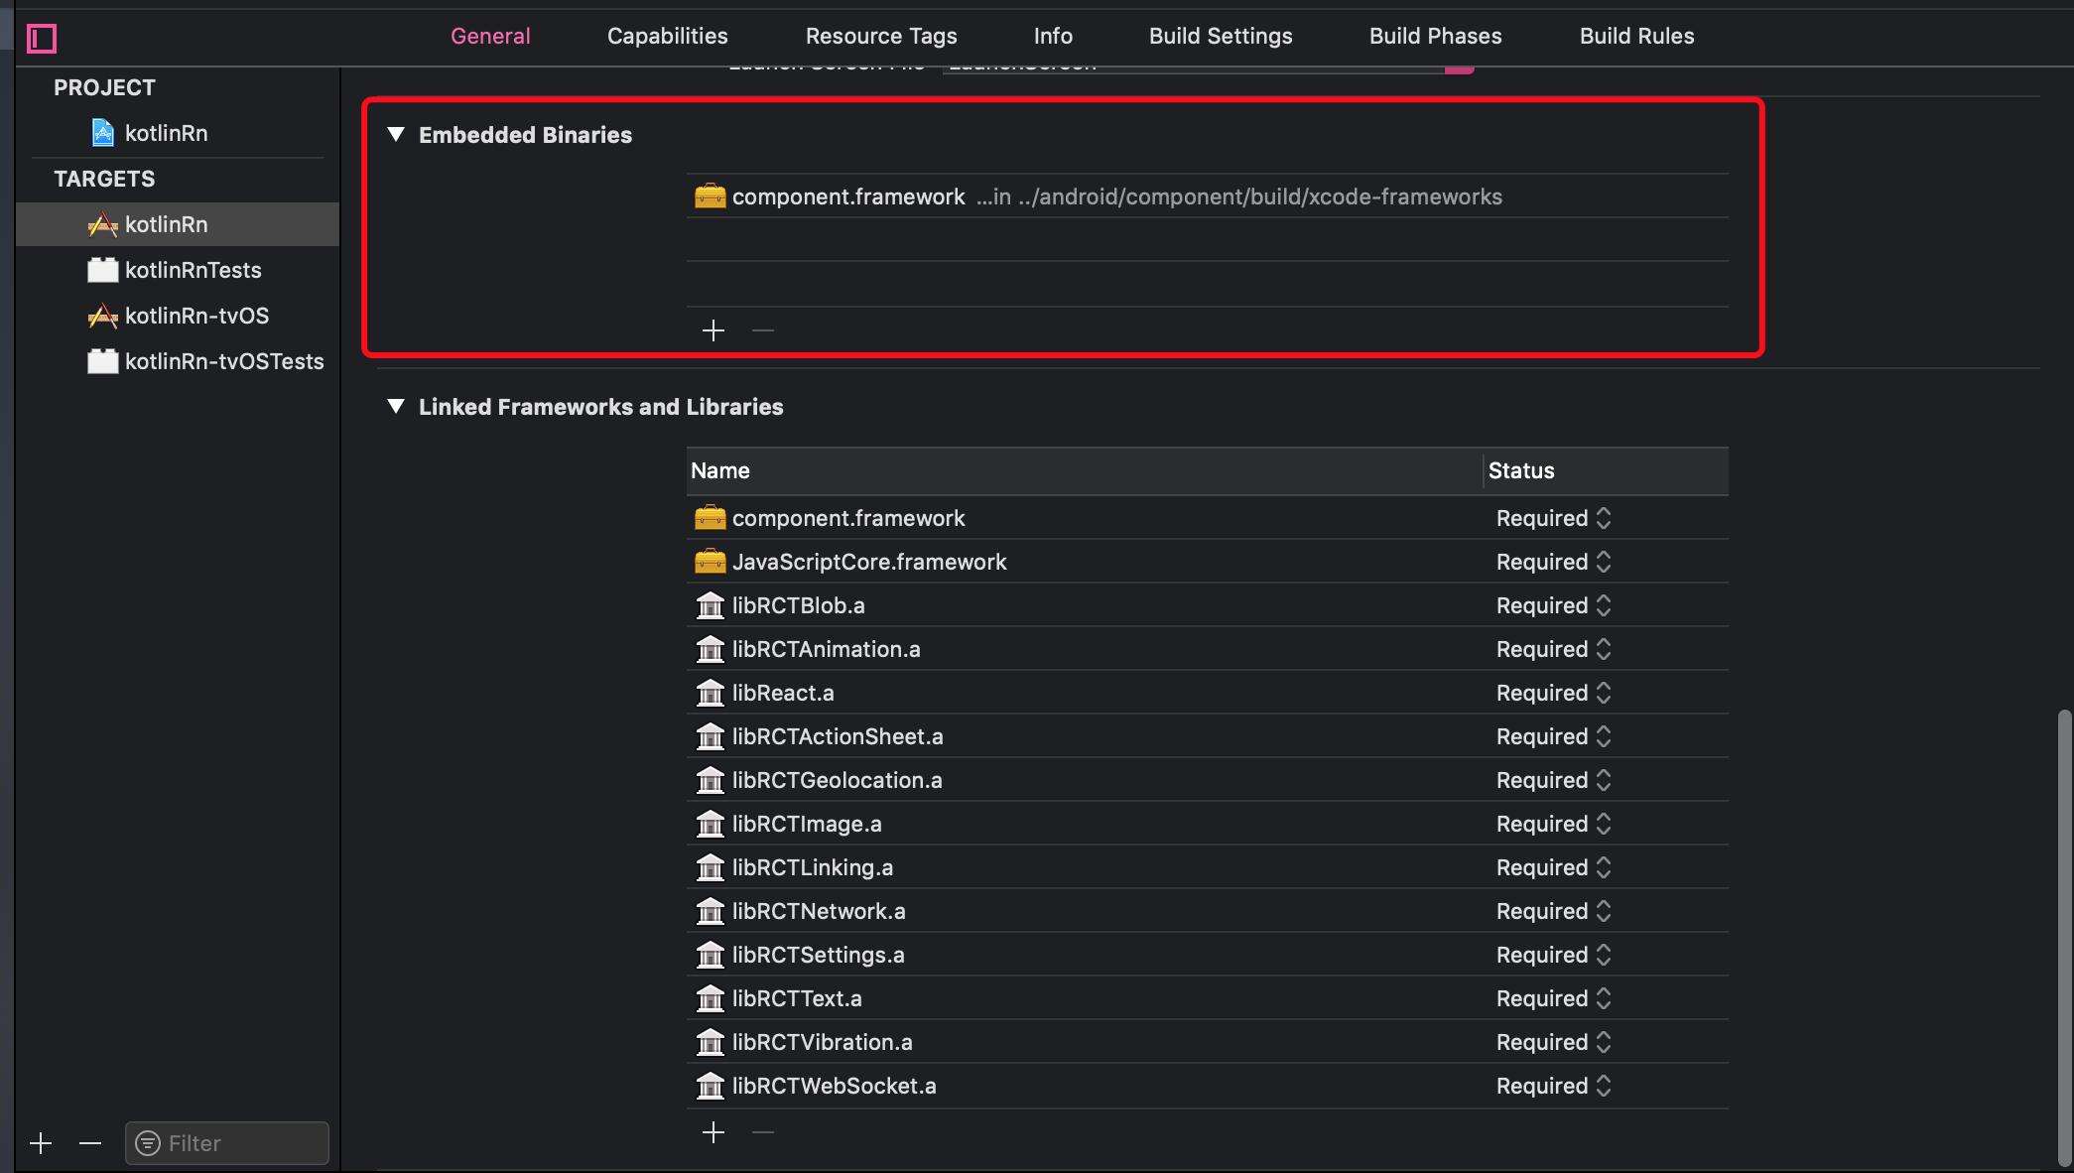Viewport: 2074px width, 1173px height.
Task: Select the kotlinRn-tvOSTests target
Action: click(x=223, y=361)
